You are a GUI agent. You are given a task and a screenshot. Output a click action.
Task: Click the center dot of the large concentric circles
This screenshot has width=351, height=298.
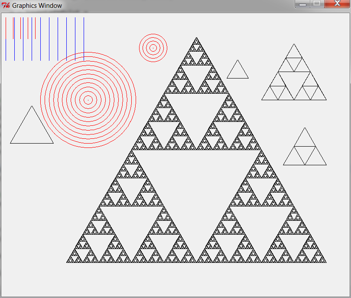click(88, 100)
